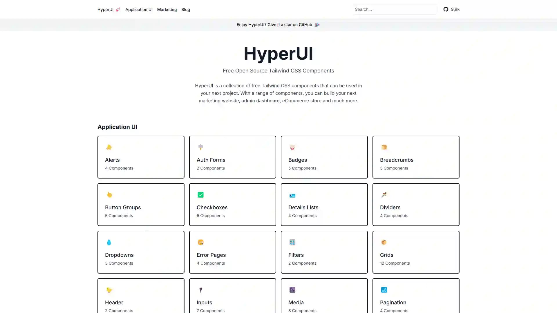Click '12 Components' under Grids
The width and height of the screenshot is (557, 313).
point(395,263)
